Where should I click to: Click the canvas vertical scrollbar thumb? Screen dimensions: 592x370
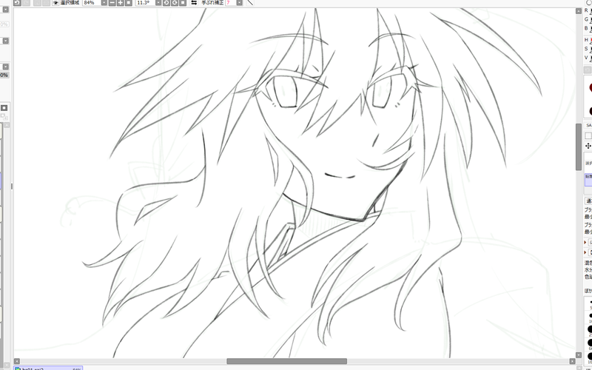coord(579,147)
